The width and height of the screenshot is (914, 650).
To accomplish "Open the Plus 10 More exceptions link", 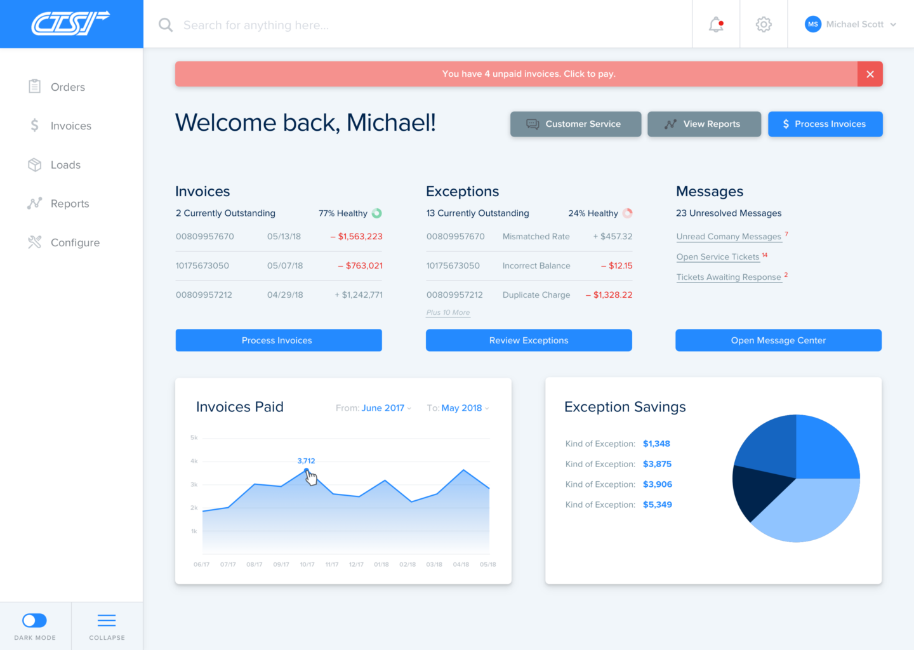I will click(x=448, y=312).
